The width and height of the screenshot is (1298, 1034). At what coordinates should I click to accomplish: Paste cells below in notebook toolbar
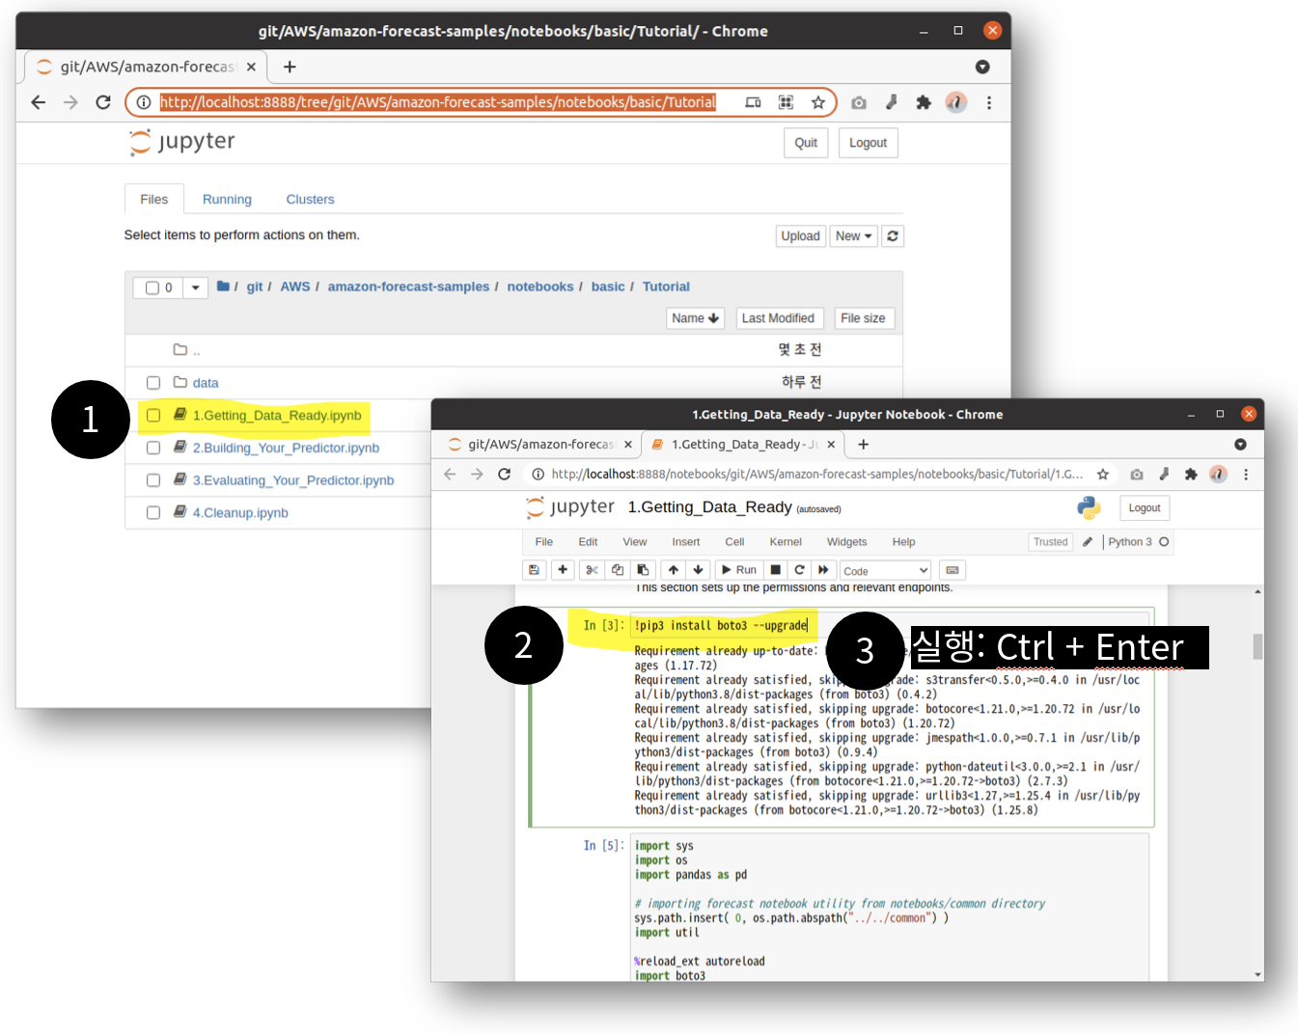tap(643, 570)
